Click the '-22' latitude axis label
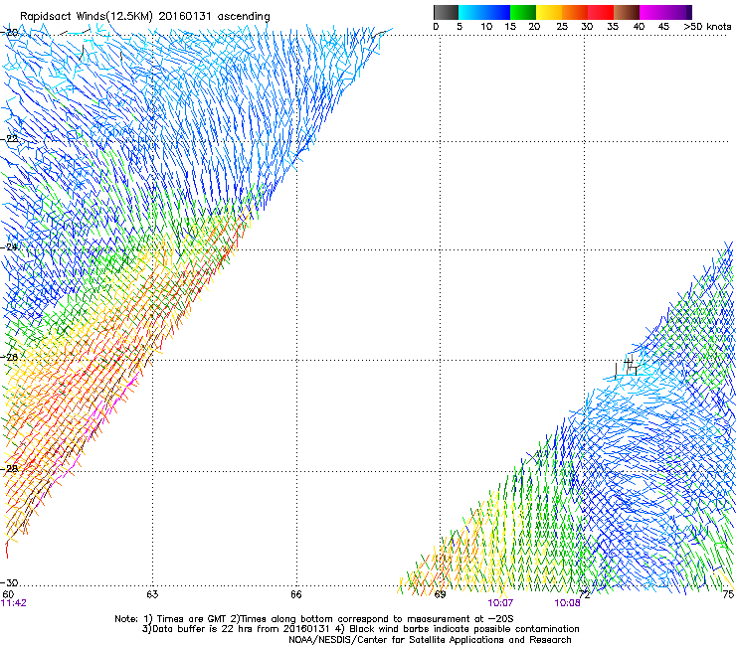736x646 pixels. tap(9, 139)
